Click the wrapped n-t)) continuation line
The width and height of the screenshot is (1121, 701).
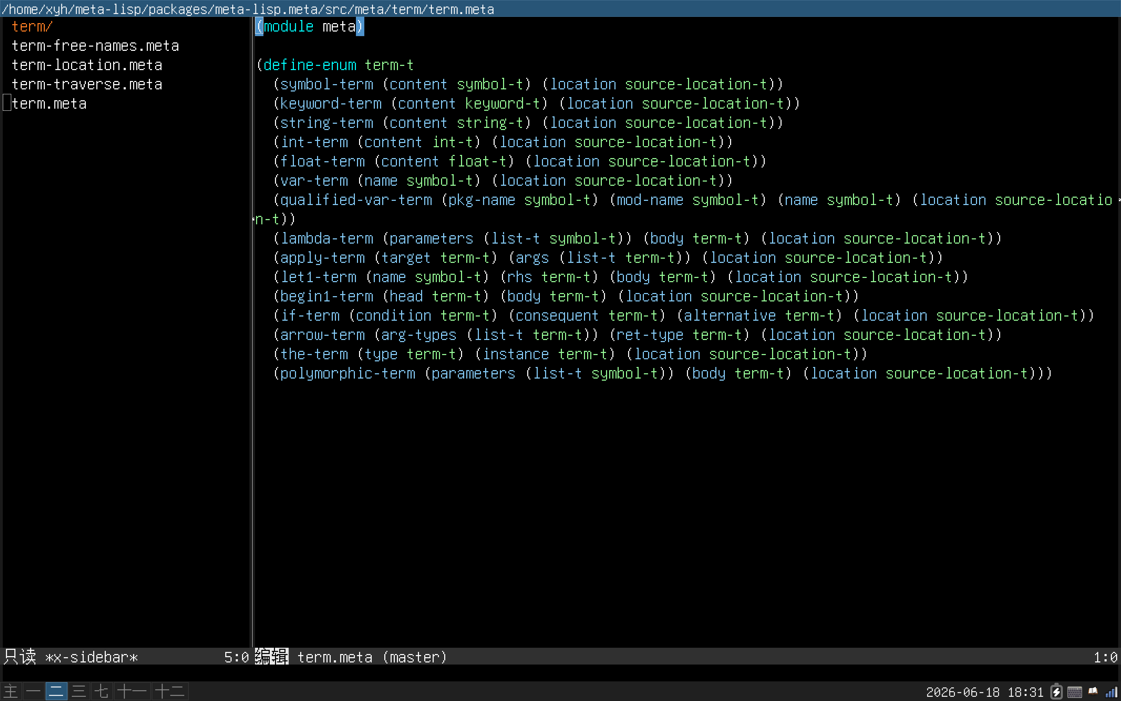[x=275, y=219]
